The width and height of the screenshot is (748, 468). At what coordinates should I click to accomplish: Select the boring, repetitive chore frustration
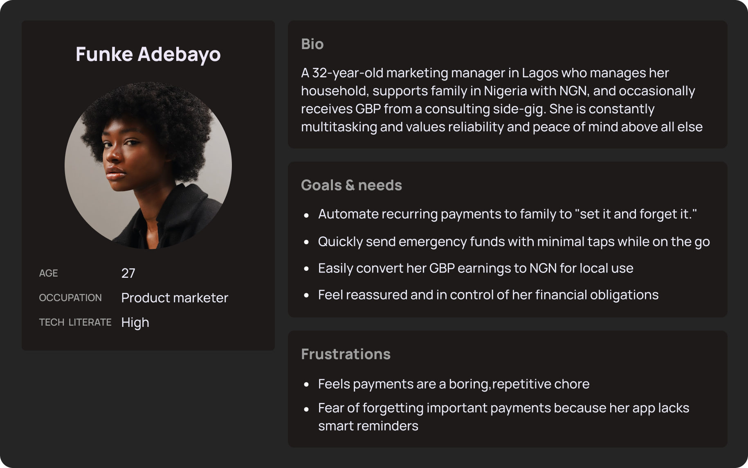pos(454,384)
